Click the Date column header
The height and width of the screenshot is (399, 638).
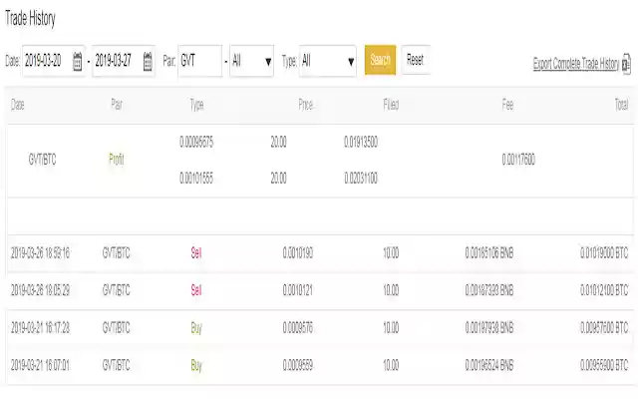tap(18, 105)
